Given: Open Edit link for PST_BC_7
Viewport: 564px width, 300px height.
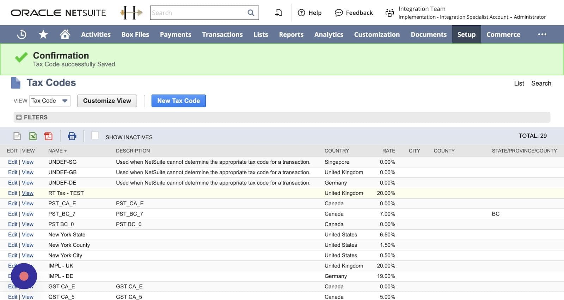Looking at the screenshot, I should pyautogui.click(x=13, y=214).
